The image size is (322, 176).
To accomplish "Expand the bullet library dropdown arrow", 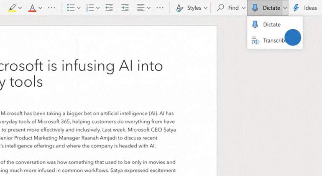I will pos(79,8).
